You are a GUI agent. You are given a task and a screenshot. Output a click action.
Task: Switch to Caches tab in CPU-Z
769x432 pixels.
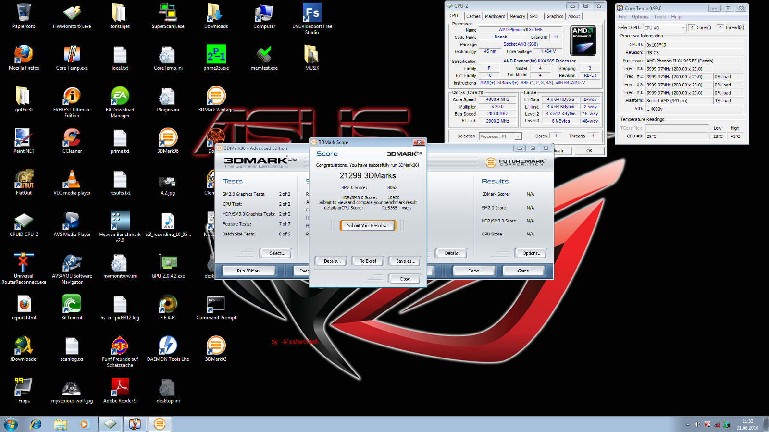pyautogui.click(x=473, y=16)
